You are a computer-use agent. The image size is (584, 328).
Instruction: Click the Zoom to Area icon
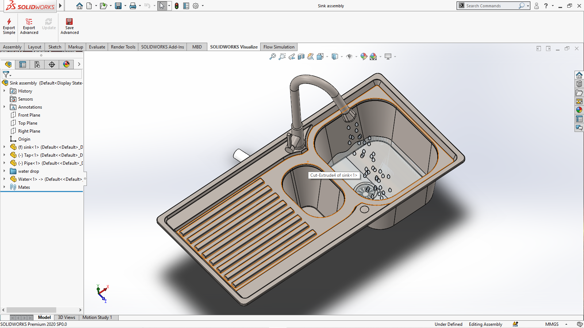pyautogui.click(x=282, y=56)
